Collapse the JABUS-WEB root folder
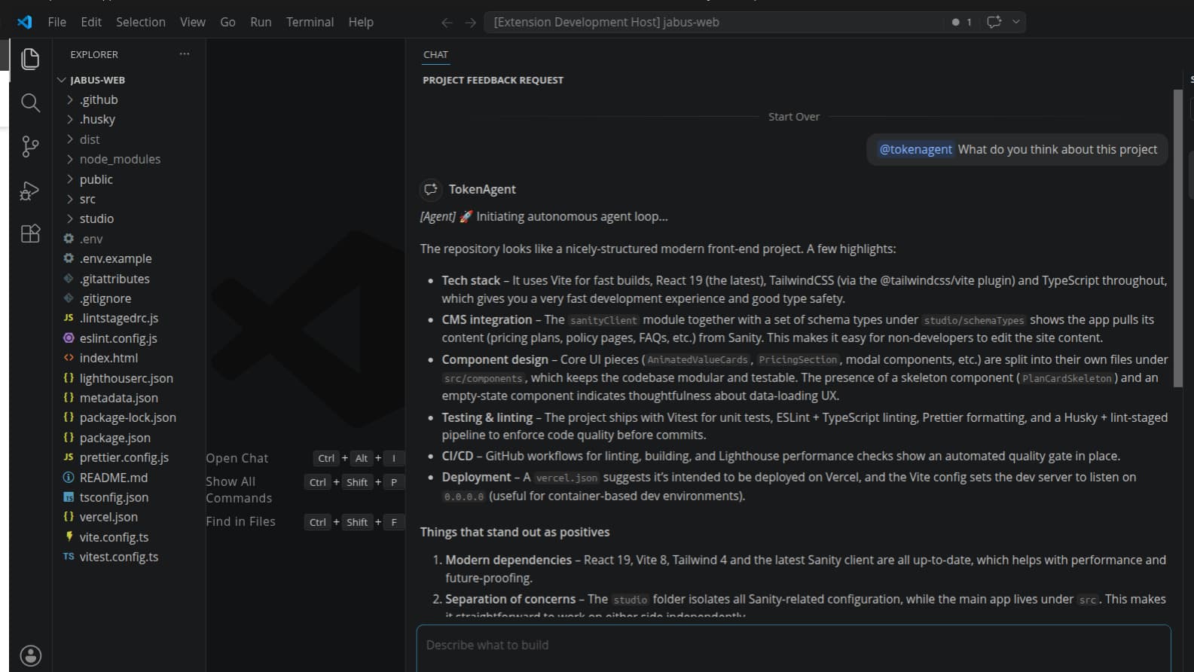The image size is (1194, 672). tap(62, 80)
